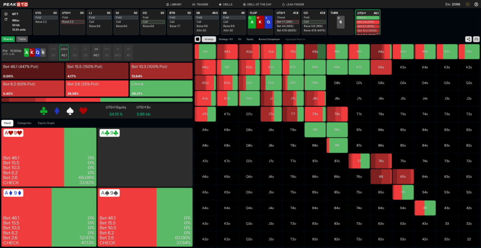The height and width of the screenshot is (248, 481).
Task: Click the flop Queen of diamonds card
Action: coord(268,22)
